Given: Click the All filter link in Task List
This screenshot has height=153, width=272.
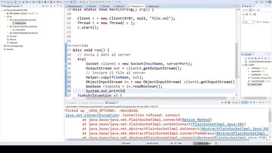Looking at the screenshot, I should click(258, 22).
